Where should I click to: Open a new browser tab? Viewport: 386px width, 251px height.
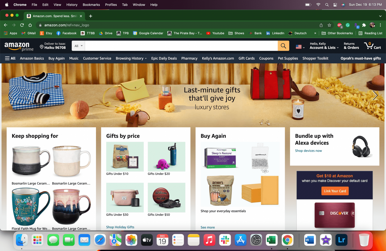[91, 16]
